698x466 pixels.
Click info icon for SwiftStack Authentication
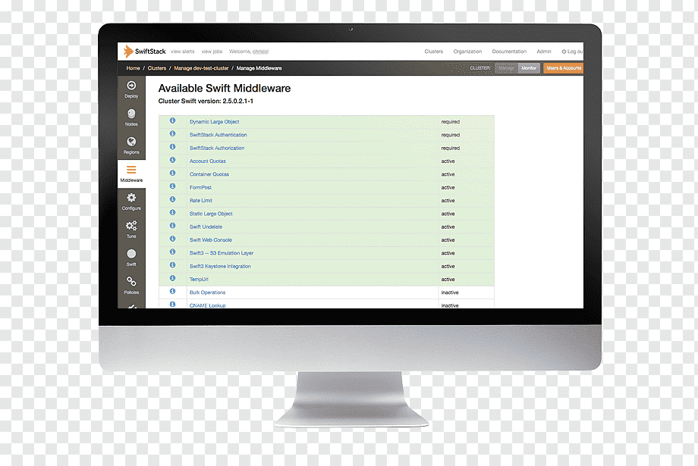tap(173, 134)
